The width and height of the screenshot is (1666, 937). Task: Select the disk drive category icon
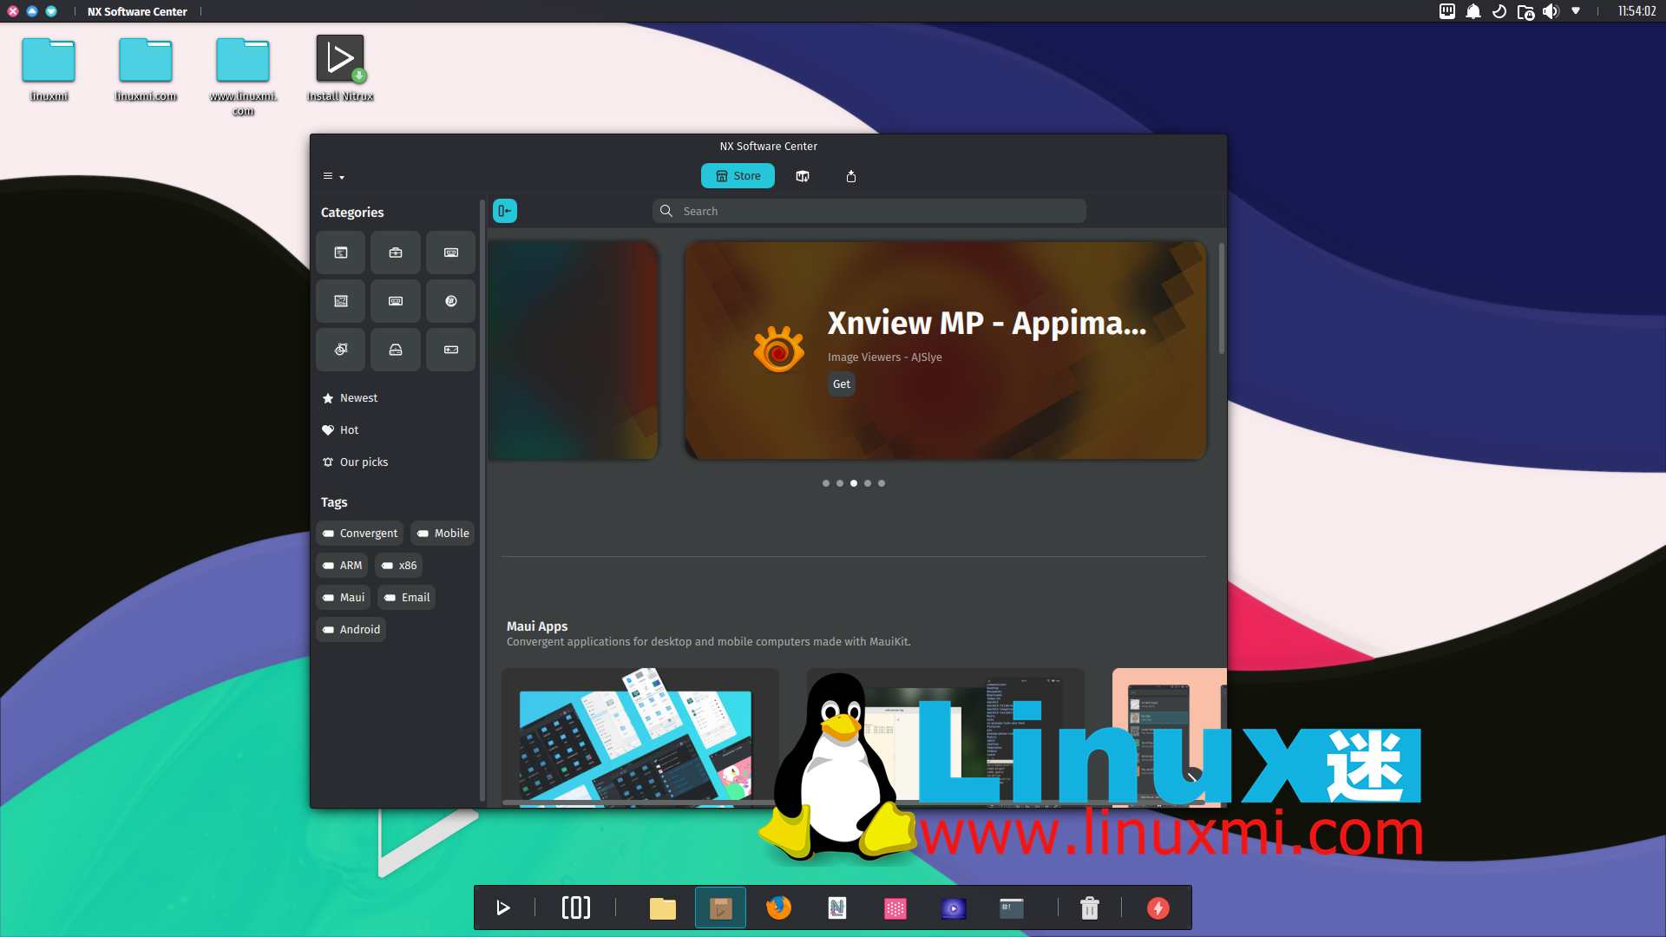tap(396, 350)
